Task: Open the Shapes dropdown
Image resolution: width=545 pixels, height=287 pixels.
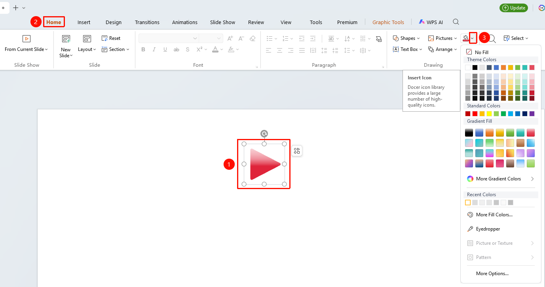Action: [x=406, y=38]
